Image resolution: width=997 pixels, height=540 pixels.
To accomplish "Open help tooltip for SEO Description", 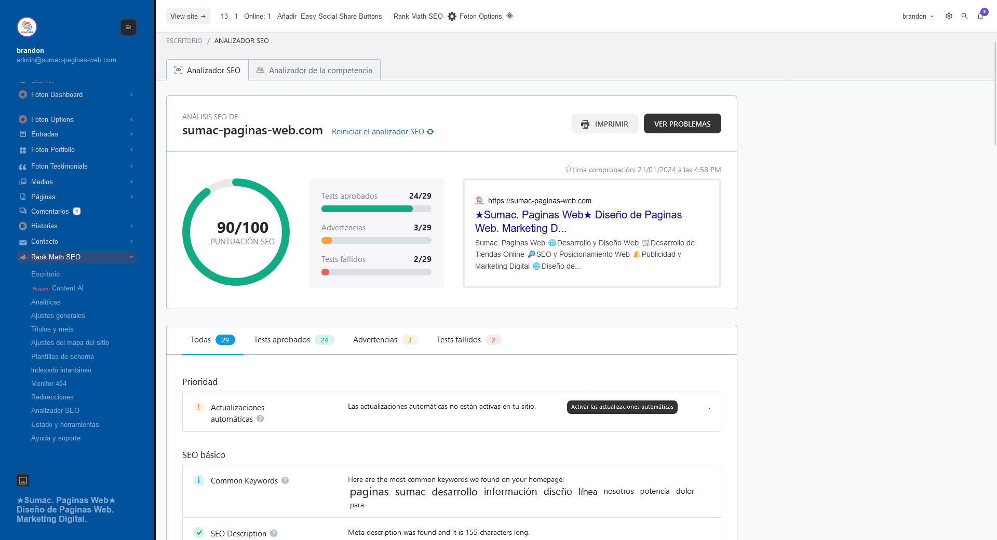I will (x=274, y=533).
